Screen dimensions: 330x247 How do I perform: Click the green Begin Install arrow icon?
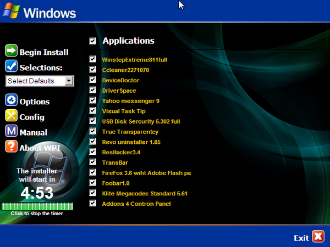pyautogui.click(x=11, y=50)
